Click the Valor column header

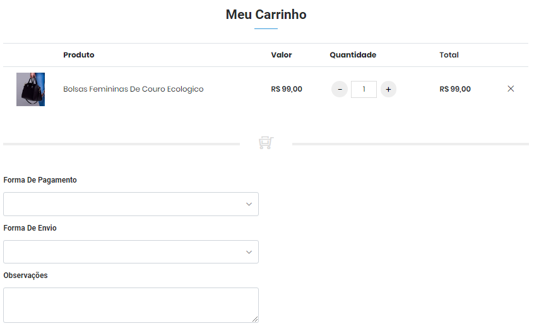(282, 55)
